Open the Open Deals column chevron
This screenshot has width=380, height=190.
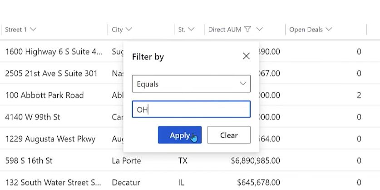329,30
